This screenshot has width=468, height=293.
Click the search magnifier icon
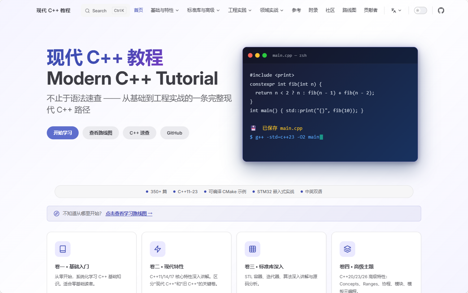tap(87, 11)
